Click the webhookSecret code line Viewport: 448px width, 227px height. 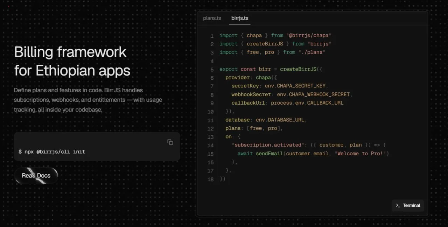click(292, 94)
